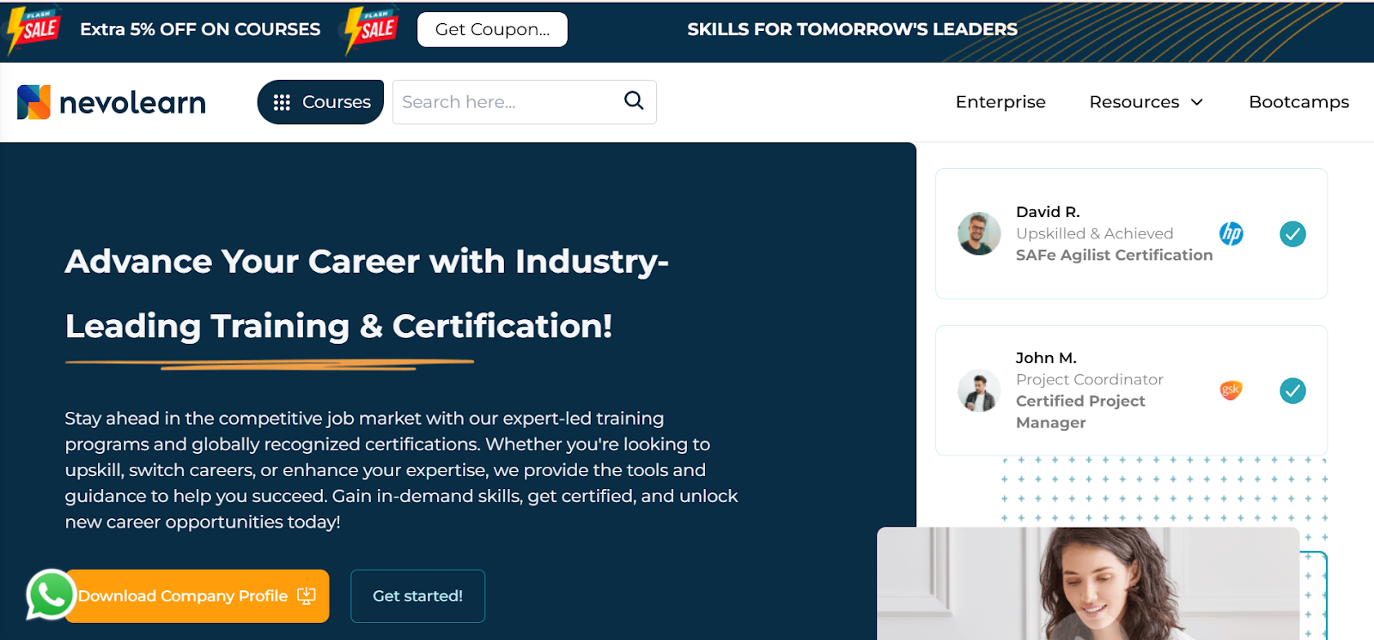Click the David R. name
Screen dimensions: 1374x640
[x=1048, y=212]
